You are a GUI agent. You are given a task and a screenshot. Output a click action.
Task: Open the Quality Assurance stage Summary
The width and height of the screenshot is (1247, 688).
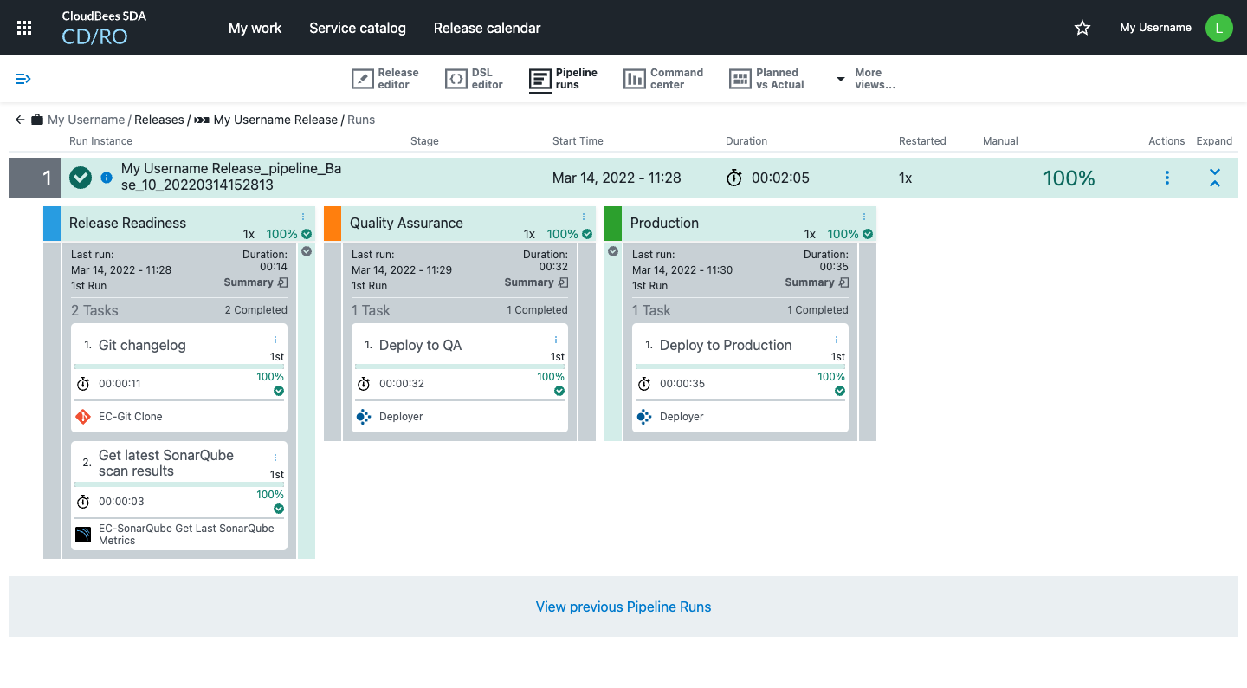536,282
